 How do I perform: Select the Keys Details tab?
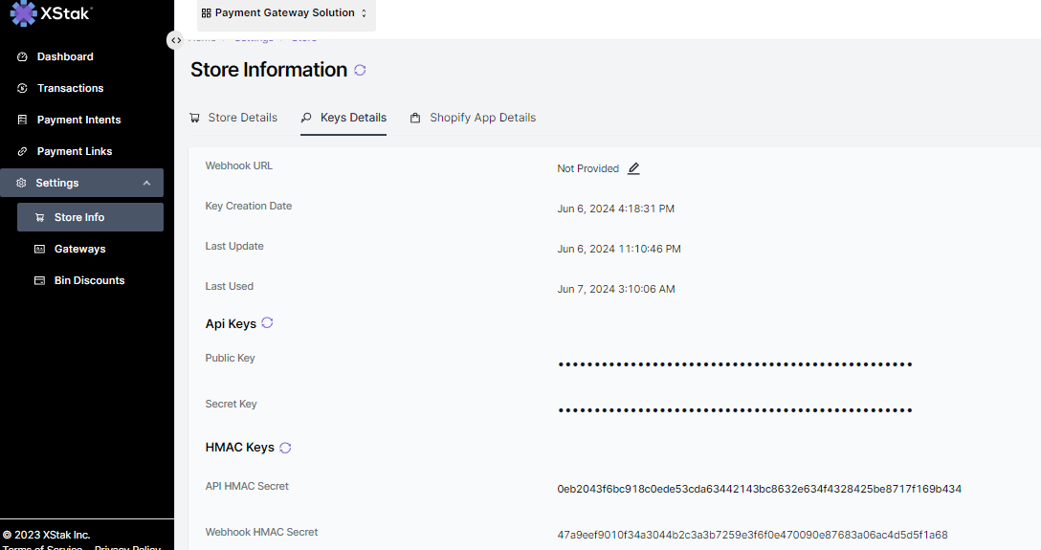click(x=343, y=118)
